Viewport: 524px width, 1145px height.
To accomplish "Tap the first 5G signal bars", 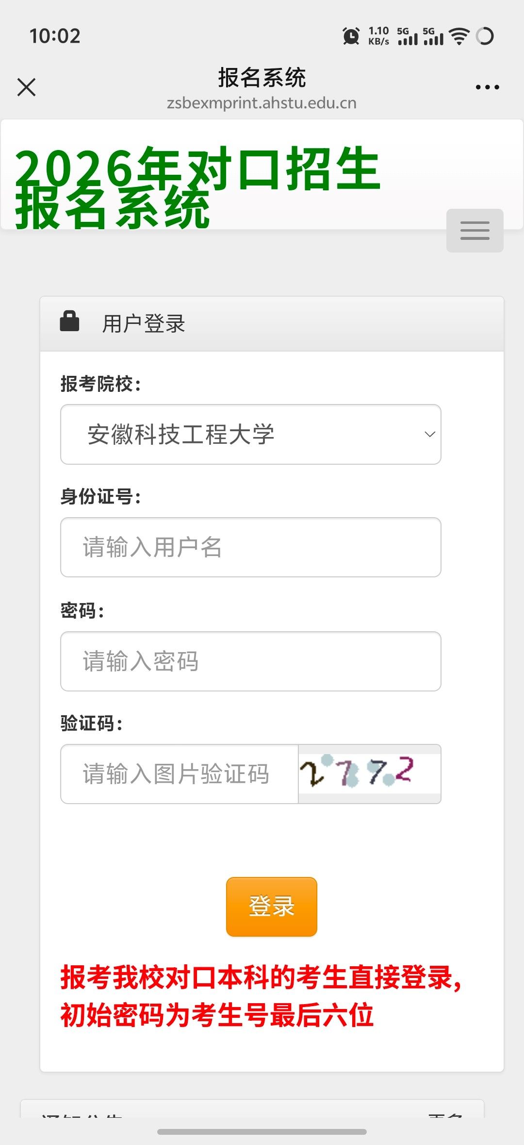I will click(x=407, y=36).
